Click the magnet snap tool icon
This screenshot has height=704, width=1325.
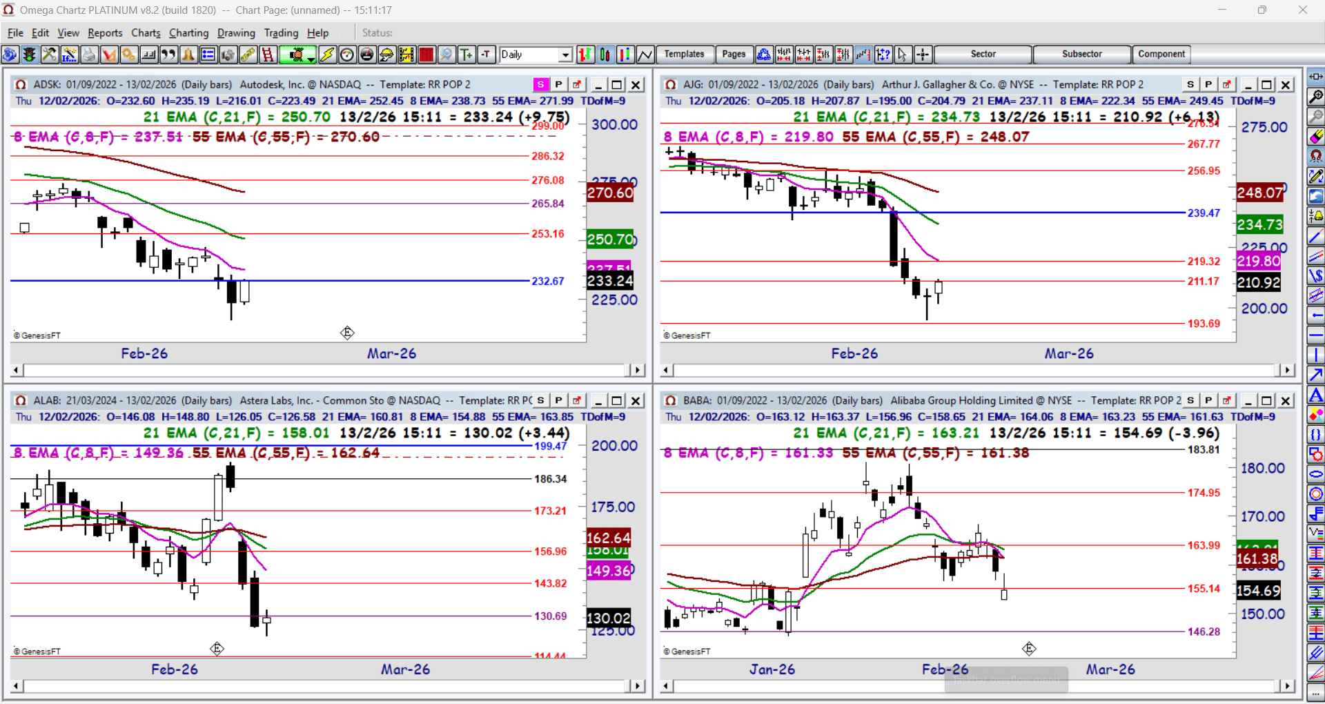[x=1316, y=156]
